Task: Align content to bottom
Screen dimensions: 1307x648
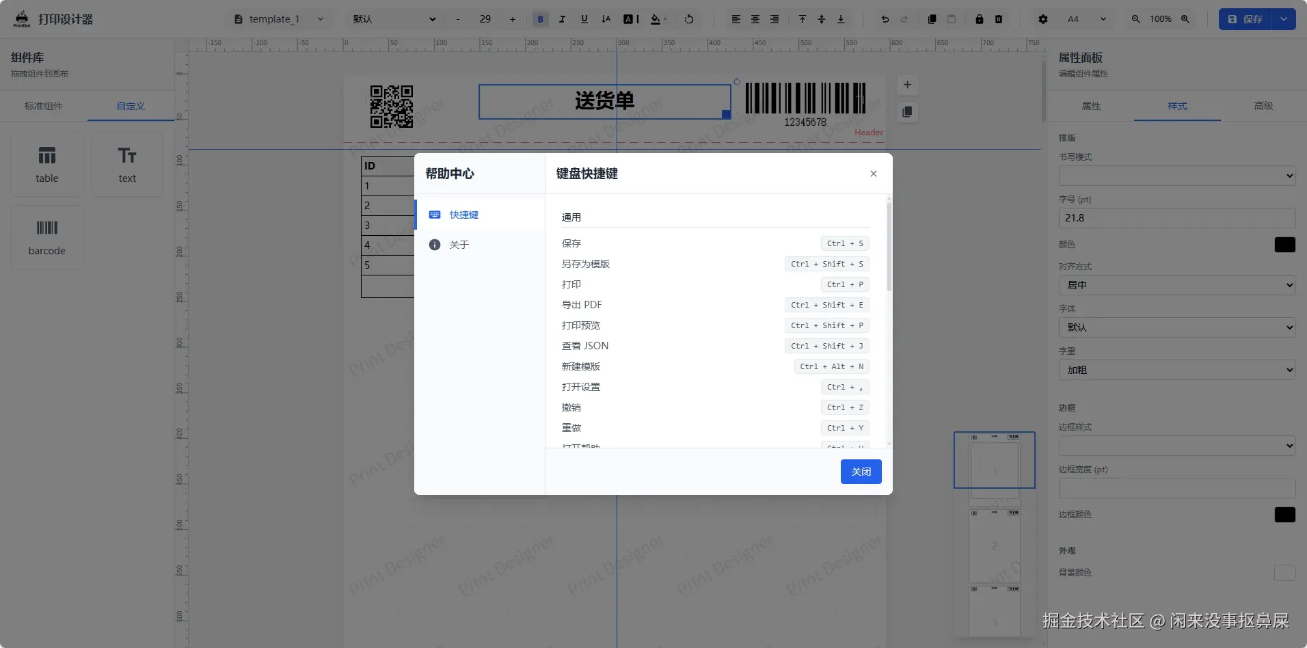Action: tap(841, 19)
